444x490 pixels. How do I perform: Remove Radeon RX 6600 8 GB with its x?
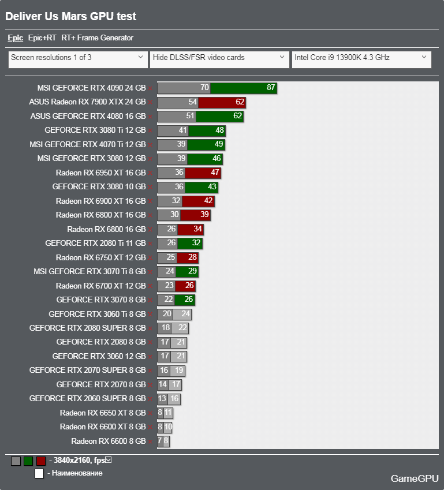[150, 442]
